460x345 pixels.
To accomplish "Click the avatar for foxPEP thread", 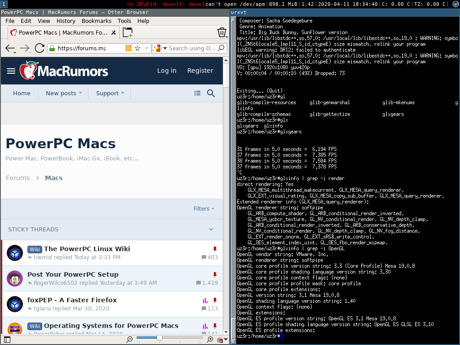I will click(15, 304).
